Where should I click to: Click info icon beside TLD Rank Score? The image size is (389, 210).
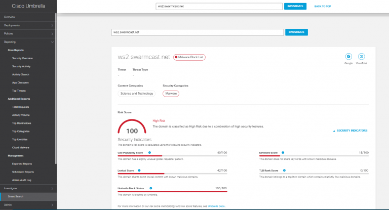click(x=284, y=171)
